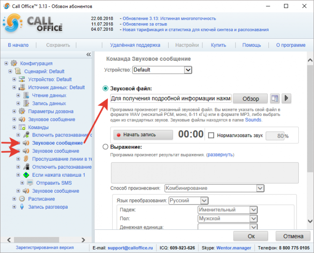Click the Обзор button
The width and height of the screenshot is (314, 253).
click(x=250, y=99)
